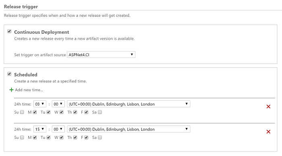Open the hour dropdown showing 03
The image size is (282, 156).
coord(40,104)
